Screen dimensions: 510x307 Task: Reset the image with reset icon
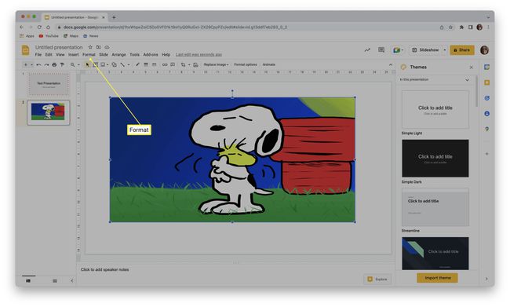click(x=195, y=65)
